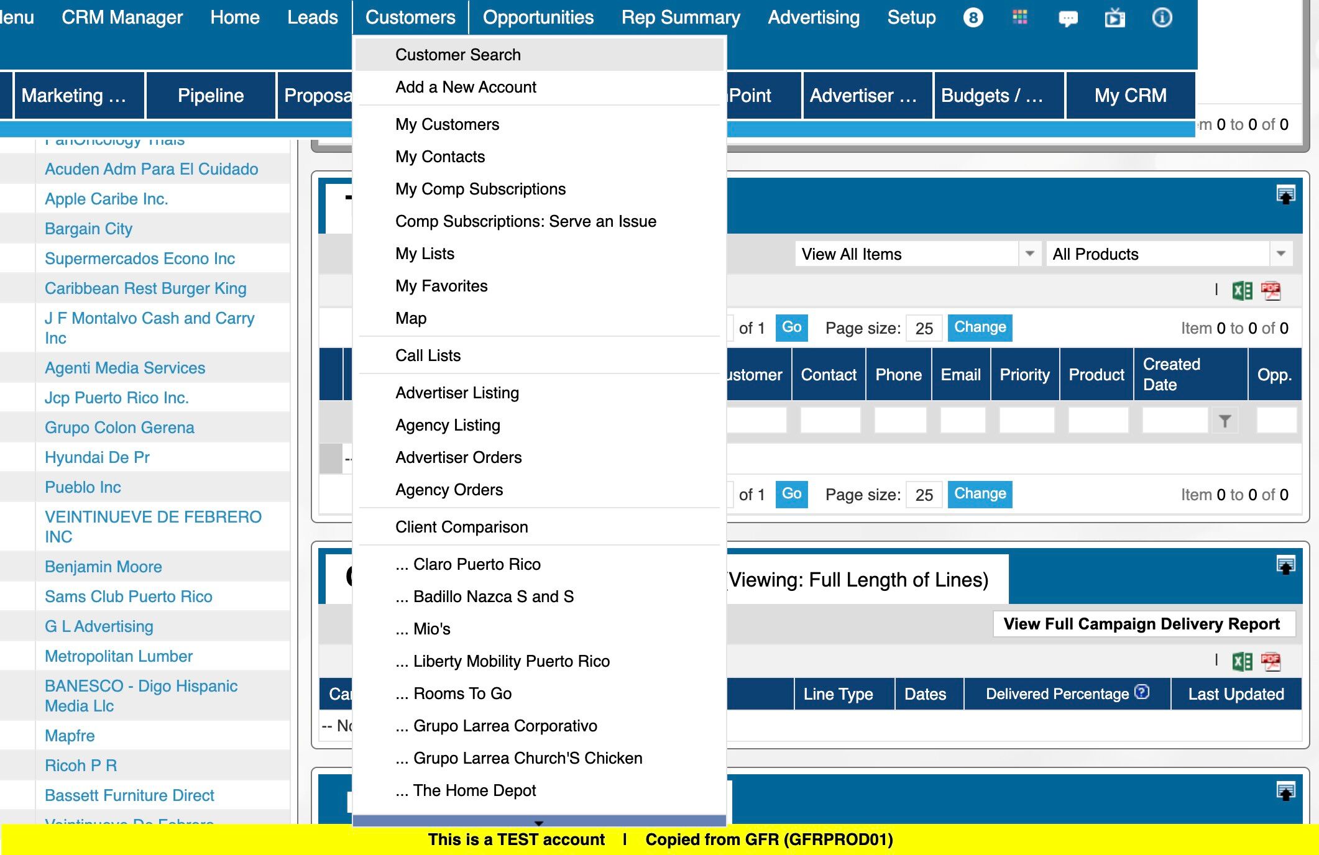Choose Advertiser Listing in the dropdown menu
Screen dimensions: 1319x855
tap(457, 393)
